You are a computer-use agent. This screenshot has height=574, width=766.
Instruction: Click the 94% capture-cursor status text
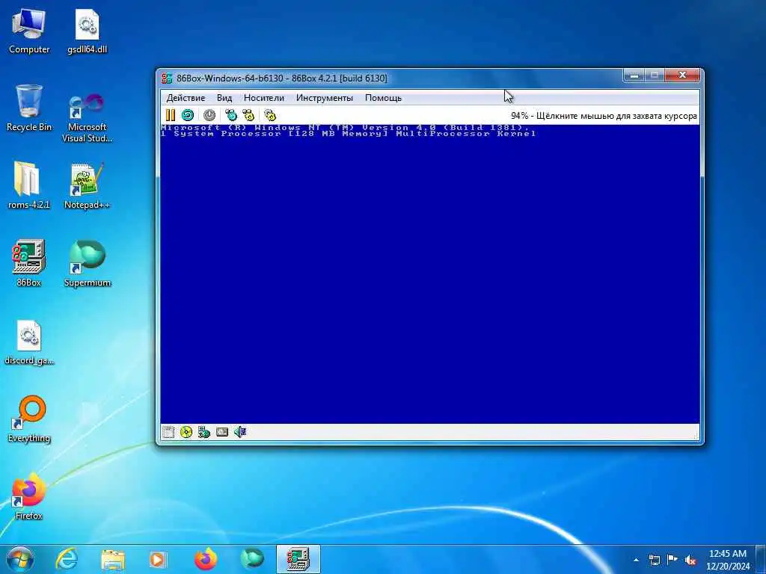click(x=604, y=116)
